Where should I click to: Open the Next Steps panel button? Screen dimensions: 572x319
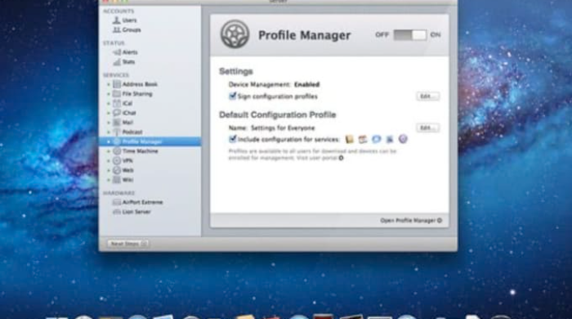coord(128,244)
